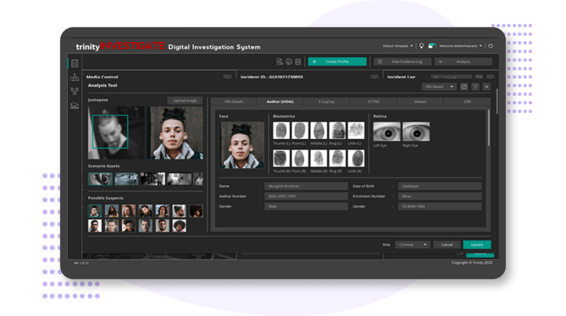Click the Enrolment Number field showing Bihar
This screenshot has width=566, height=316.
[x=439, y=196]
